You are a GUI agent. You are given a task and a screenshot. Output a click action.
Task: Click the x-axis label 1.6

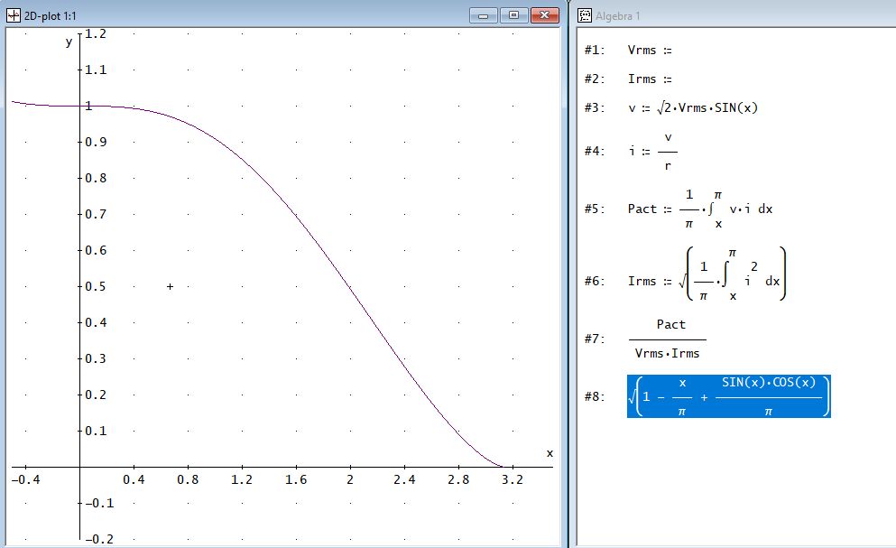296,480
